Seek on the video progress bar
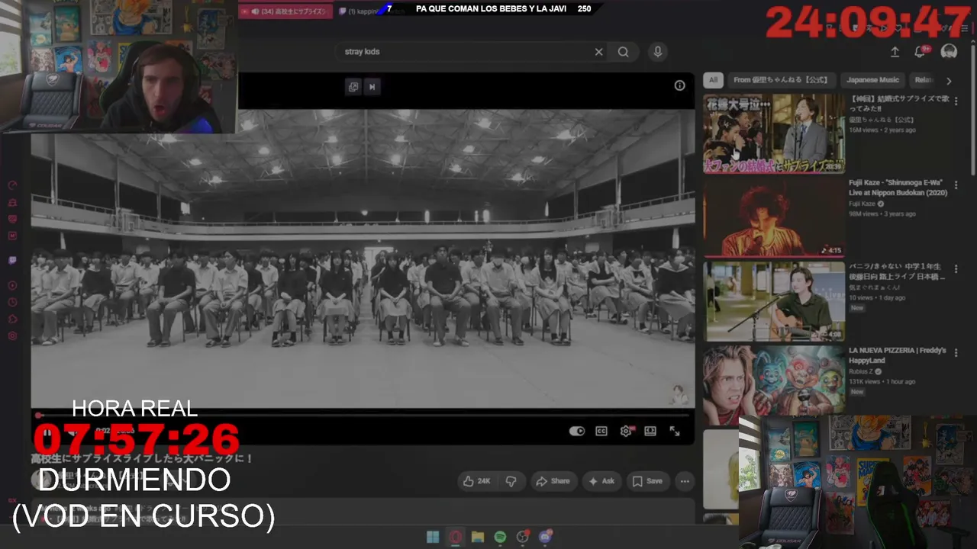Screen dimensions: 977x549 363,416
